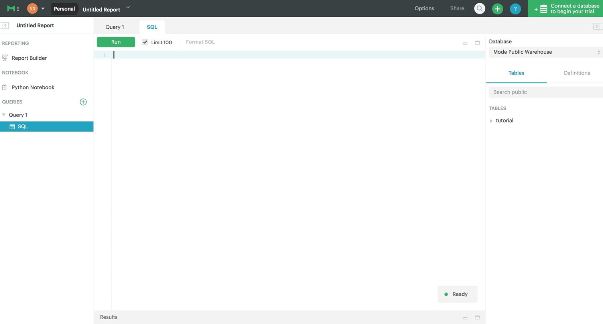Open the Python Notebook

pos(33,88)
